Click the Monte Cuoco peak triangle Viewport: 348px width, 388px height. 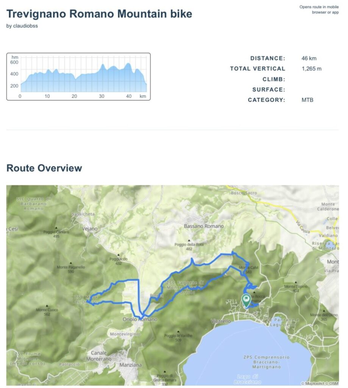coord(47,306)
